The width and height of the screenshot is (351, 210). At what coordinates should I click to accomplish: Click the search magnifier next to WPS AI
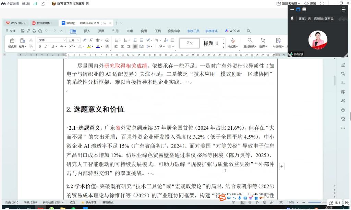(x=249, y=31)
